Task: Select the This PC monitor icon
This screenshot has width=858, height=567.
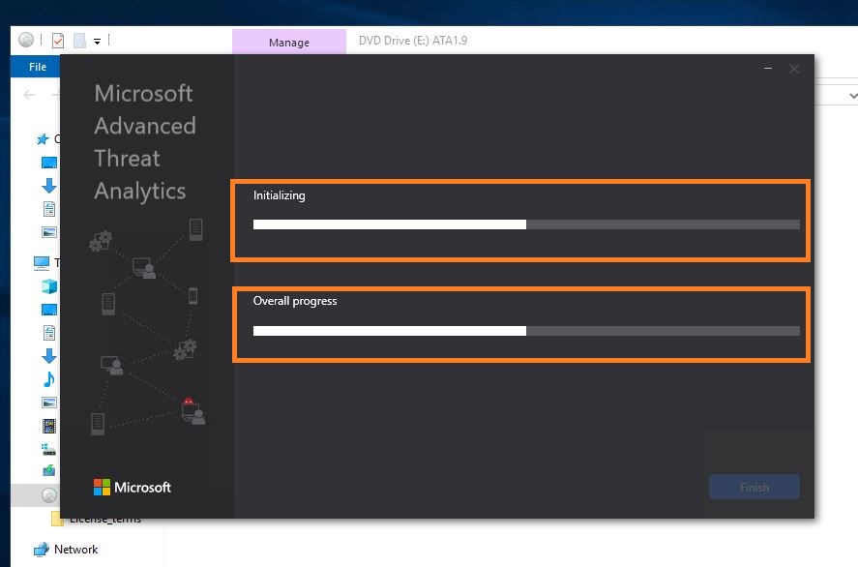Action: (x=41, y=263)
